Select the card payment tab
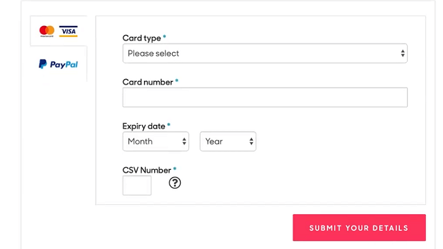The height and width of the screenshot is (249, 443). pyautogui.click(x=58, y=31)
